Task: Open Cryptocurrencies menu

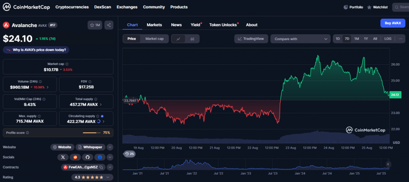Action: click(72, 7)
